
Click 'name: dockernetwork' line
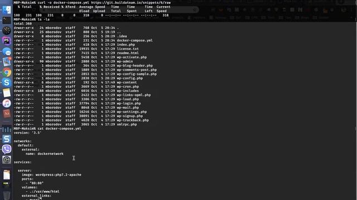45,154
